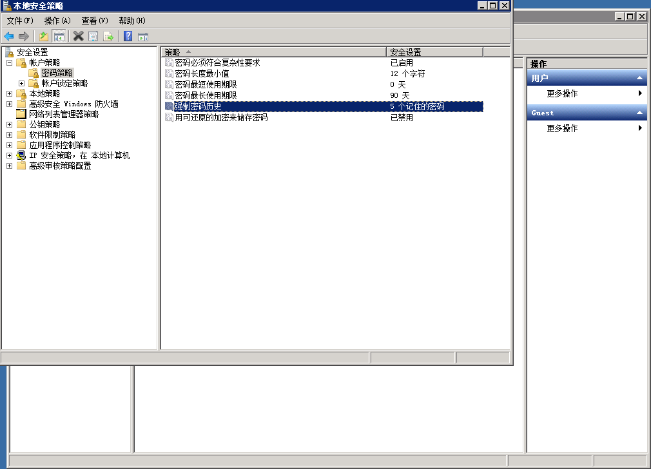Expand the 高级审核策略配置 node
This screenshot has width=651, height=469.
[x=10, y=166]
